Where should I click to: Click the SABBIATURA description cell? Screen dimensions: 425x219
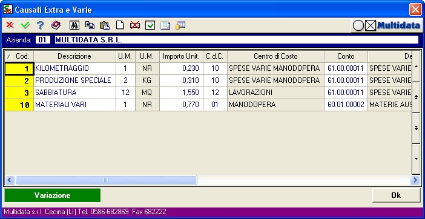(75, 93)
